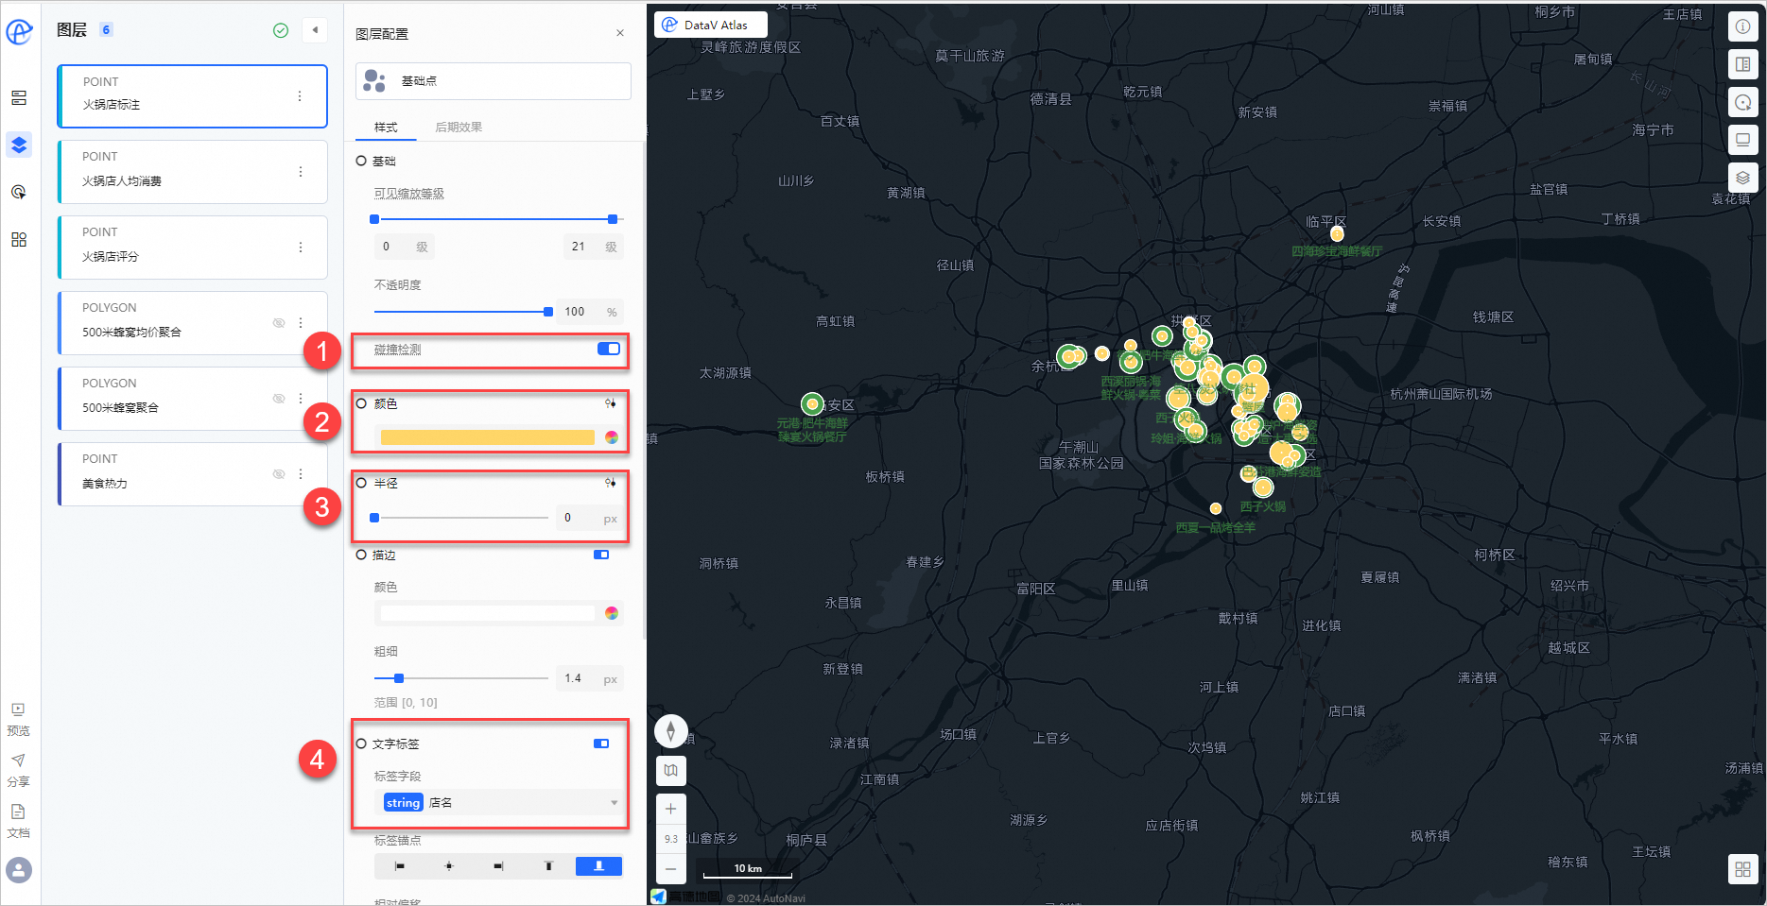Click the 颜色 data-mapping icon
The height and width of the screenshot is (906, 1767).
611,403
